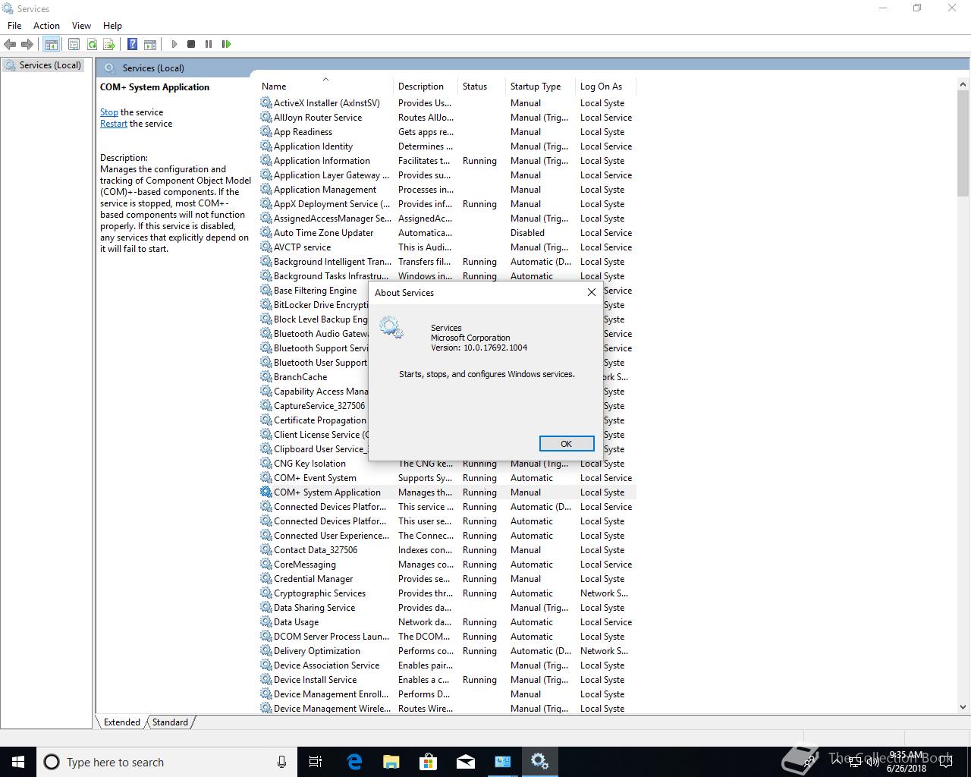Viewport: 971px width, 777px height.
Task: Open the File menu
Action: click(x=14, y=25)
